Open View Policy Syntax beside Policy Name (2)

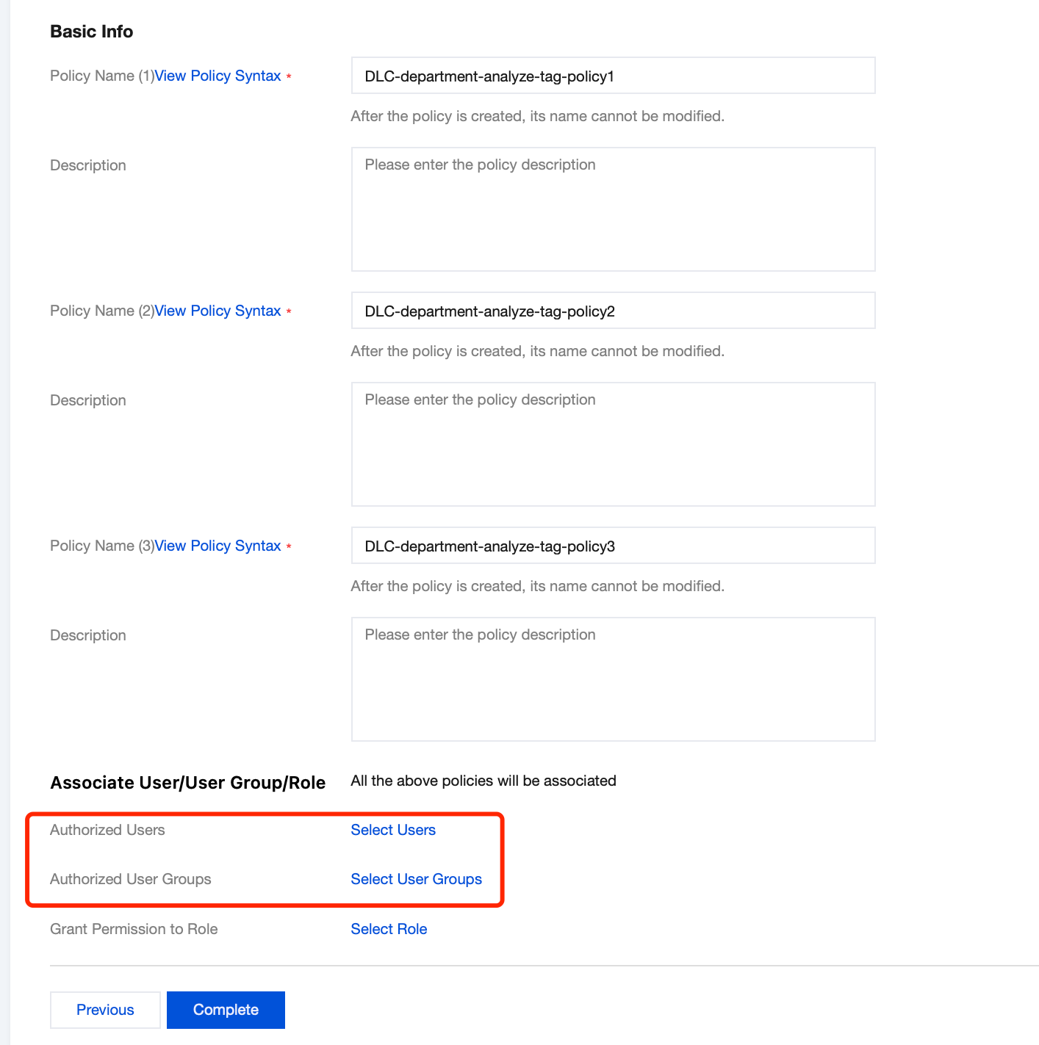click(217, 311)
